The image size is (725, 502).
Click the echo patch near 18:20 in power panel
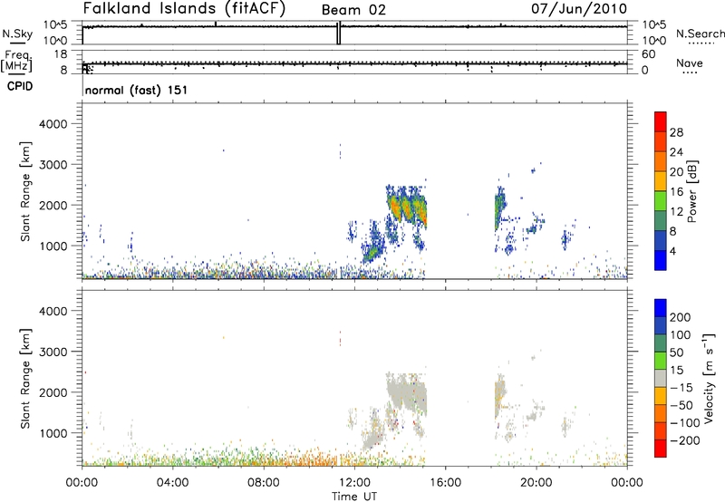coord(500,208)
